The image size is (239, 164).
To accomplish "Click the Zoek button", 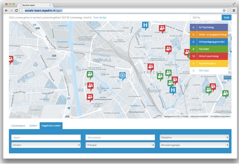I will coord(226,18).
